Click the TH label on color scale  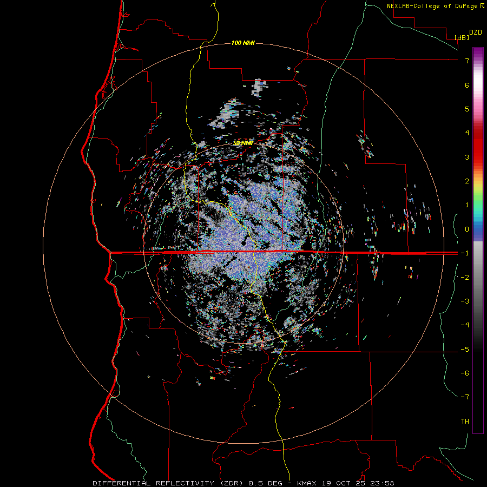tap(465, 421)
